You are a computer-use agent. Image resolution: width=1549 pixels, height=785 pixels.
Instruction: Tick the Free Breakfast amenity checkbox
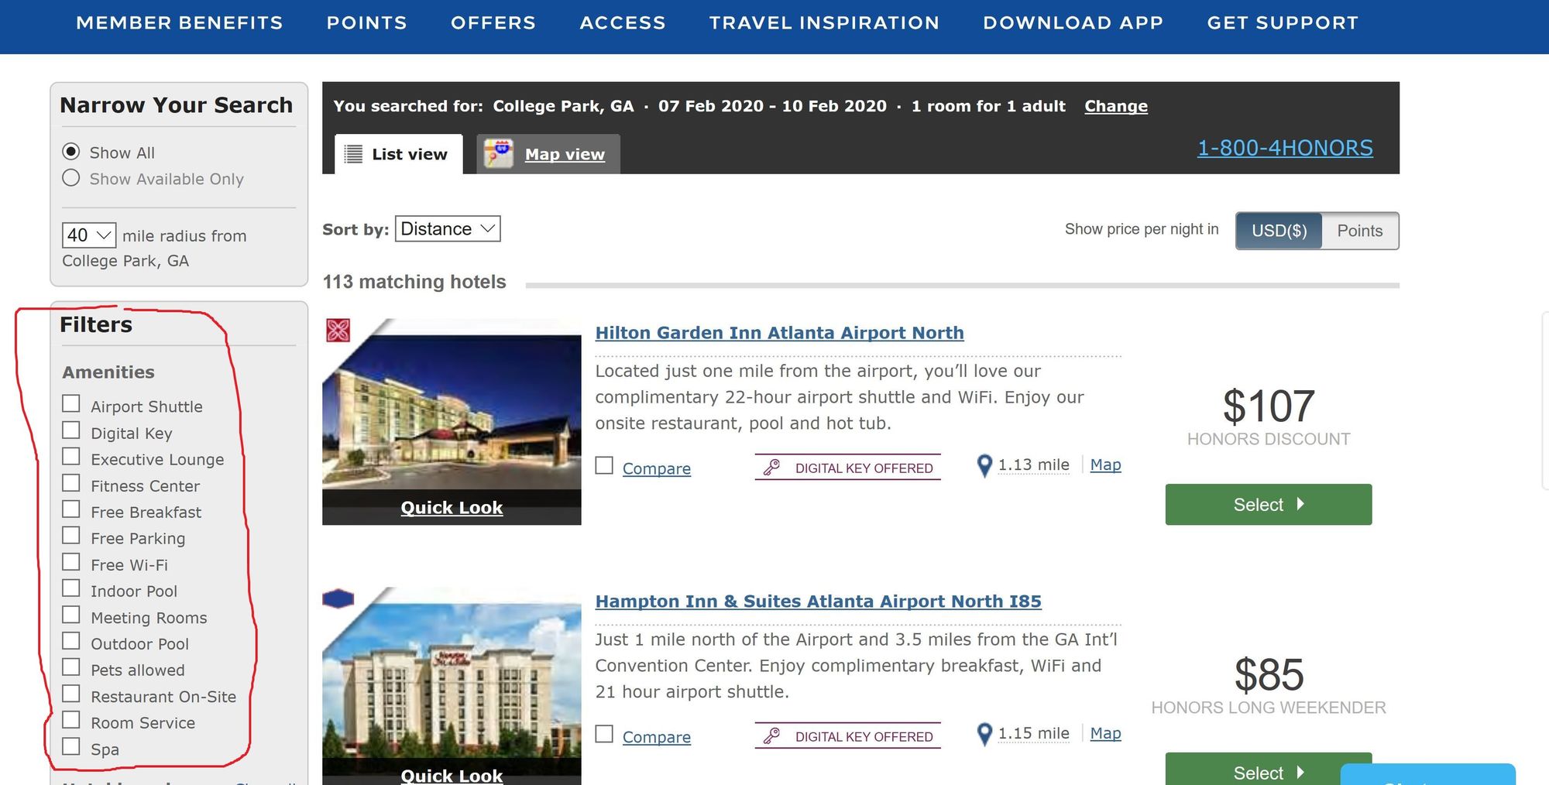(71, 509)
